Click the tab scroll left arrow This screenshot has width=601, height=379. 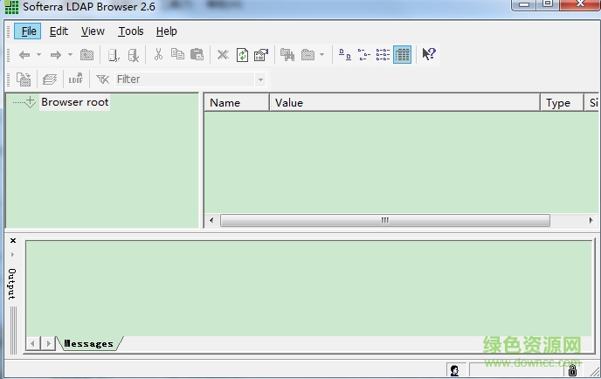tap(33, 343)
